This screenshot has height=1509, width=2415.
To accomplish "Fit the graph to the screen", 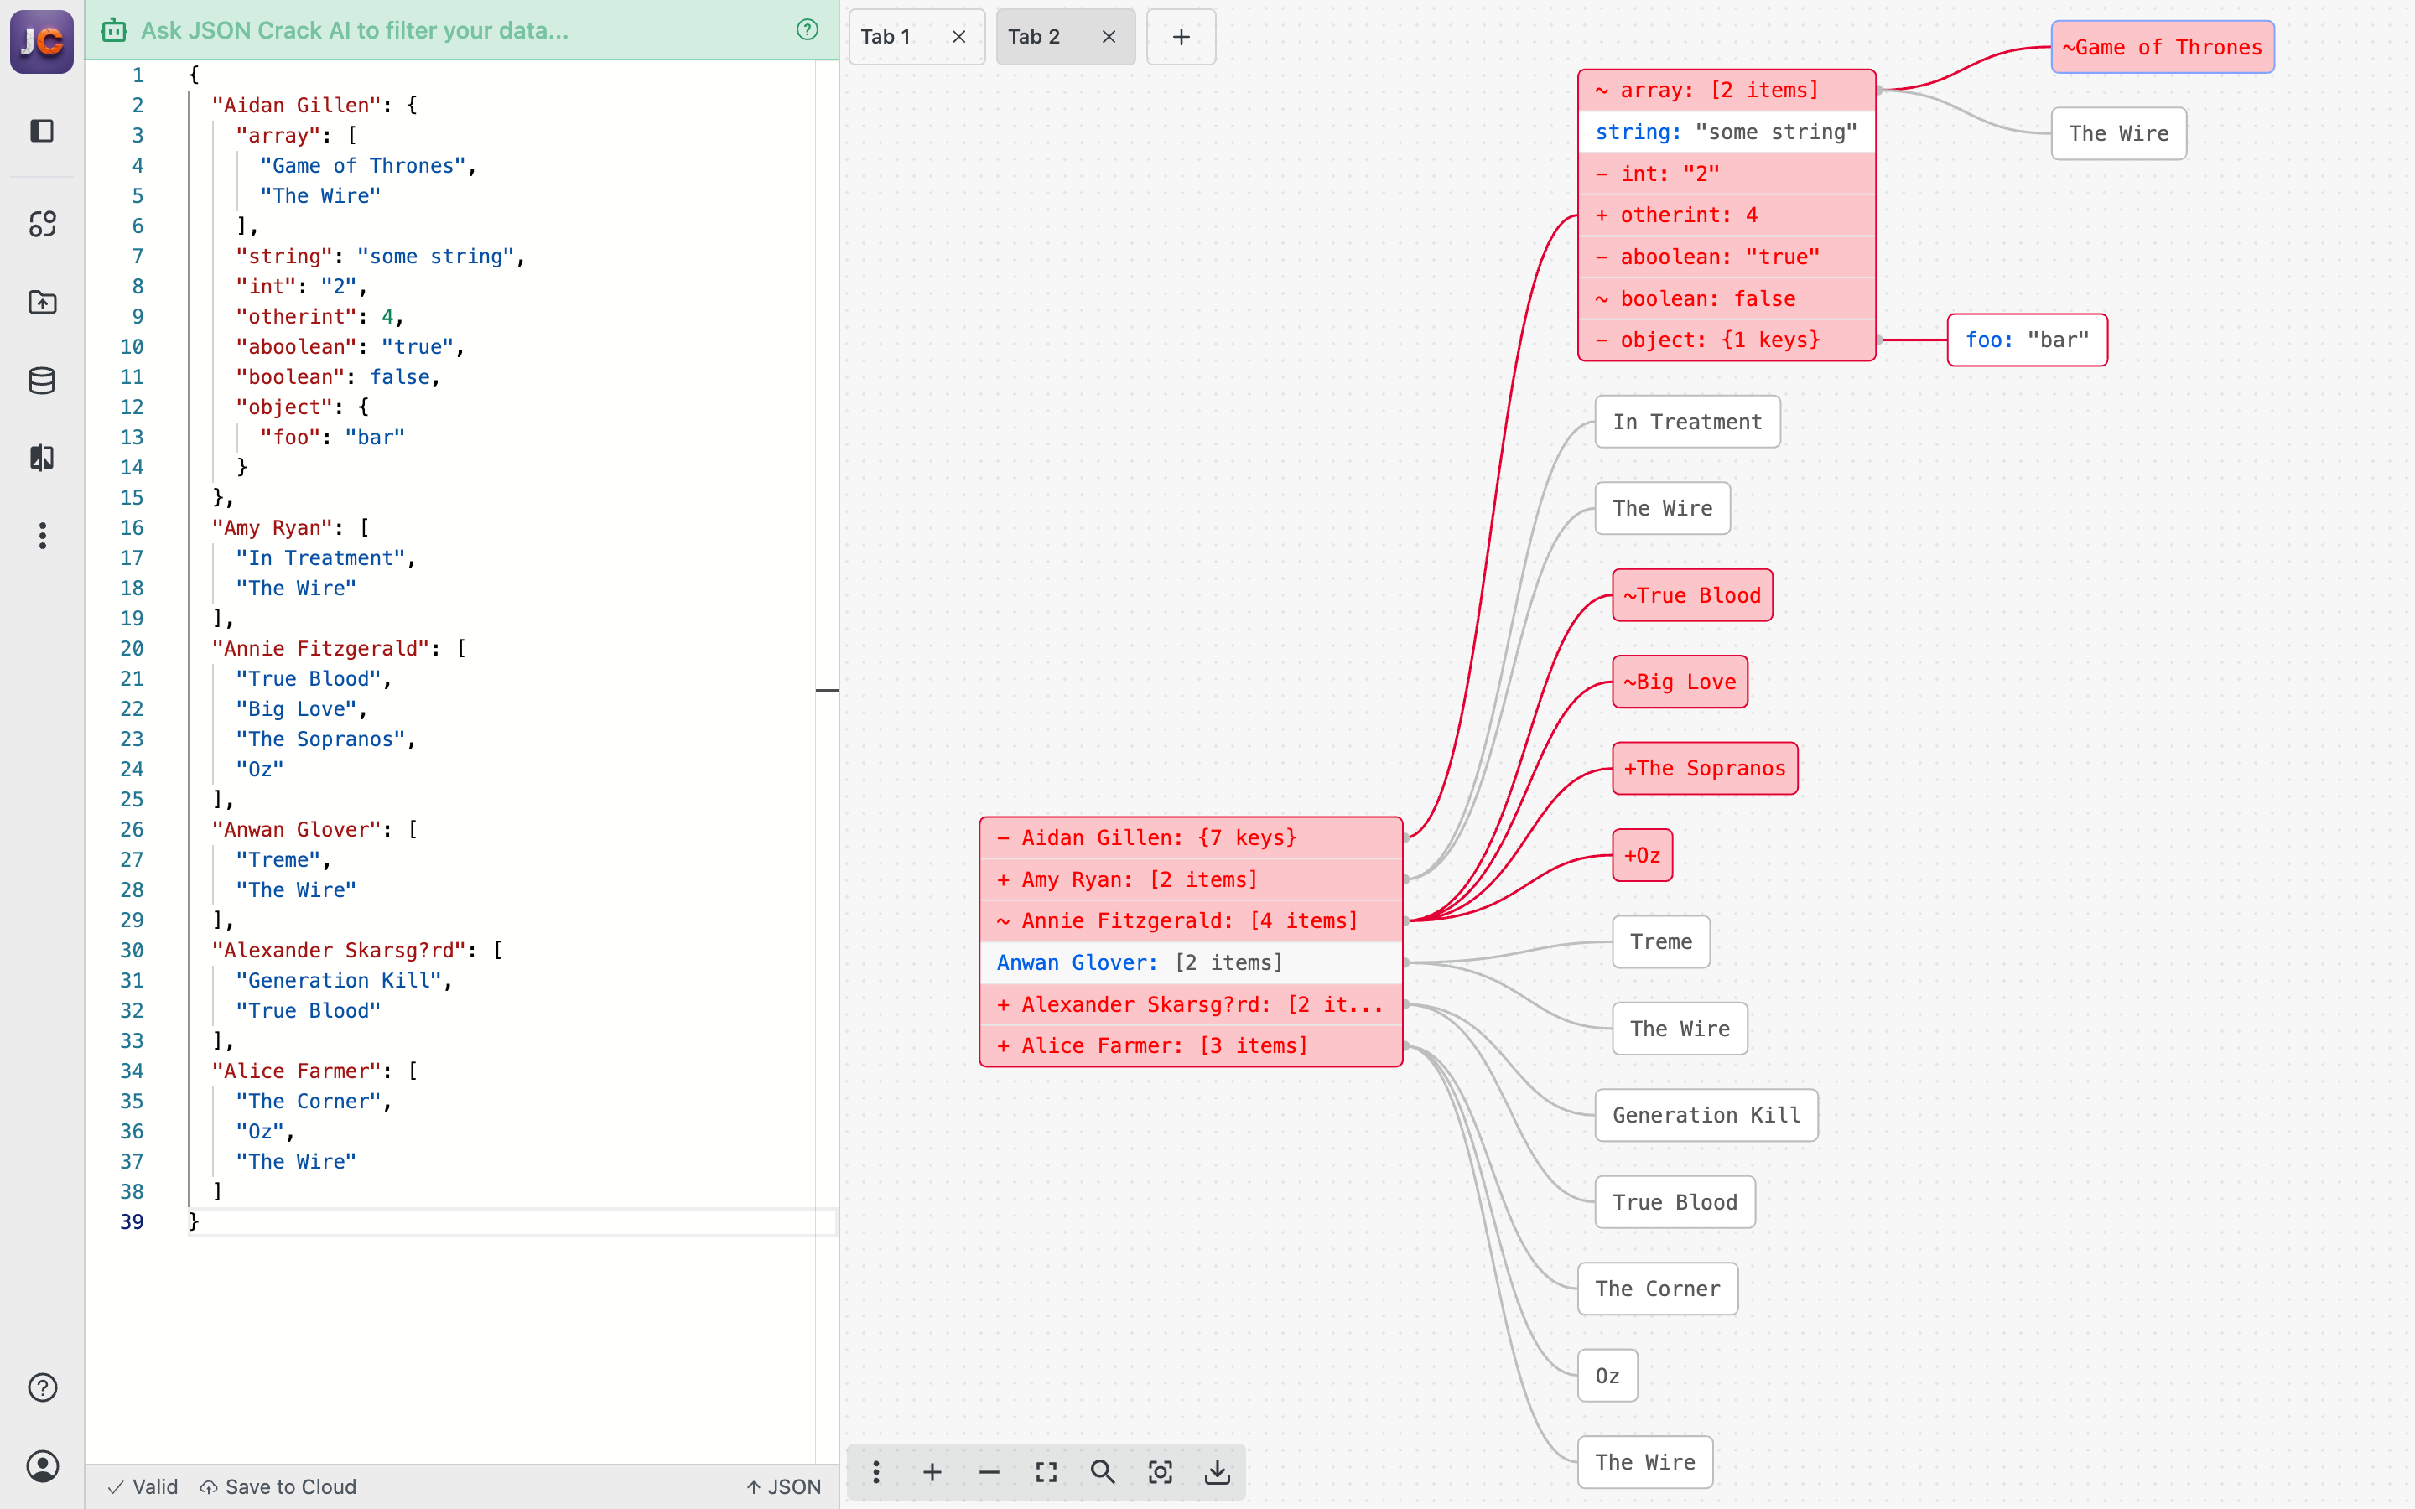I will coord(1046,1471).
